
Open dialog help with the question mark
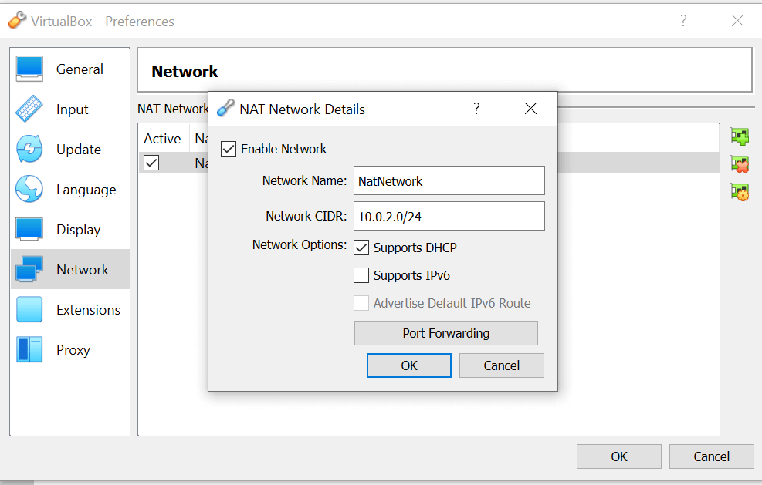(x=476, y=109)
